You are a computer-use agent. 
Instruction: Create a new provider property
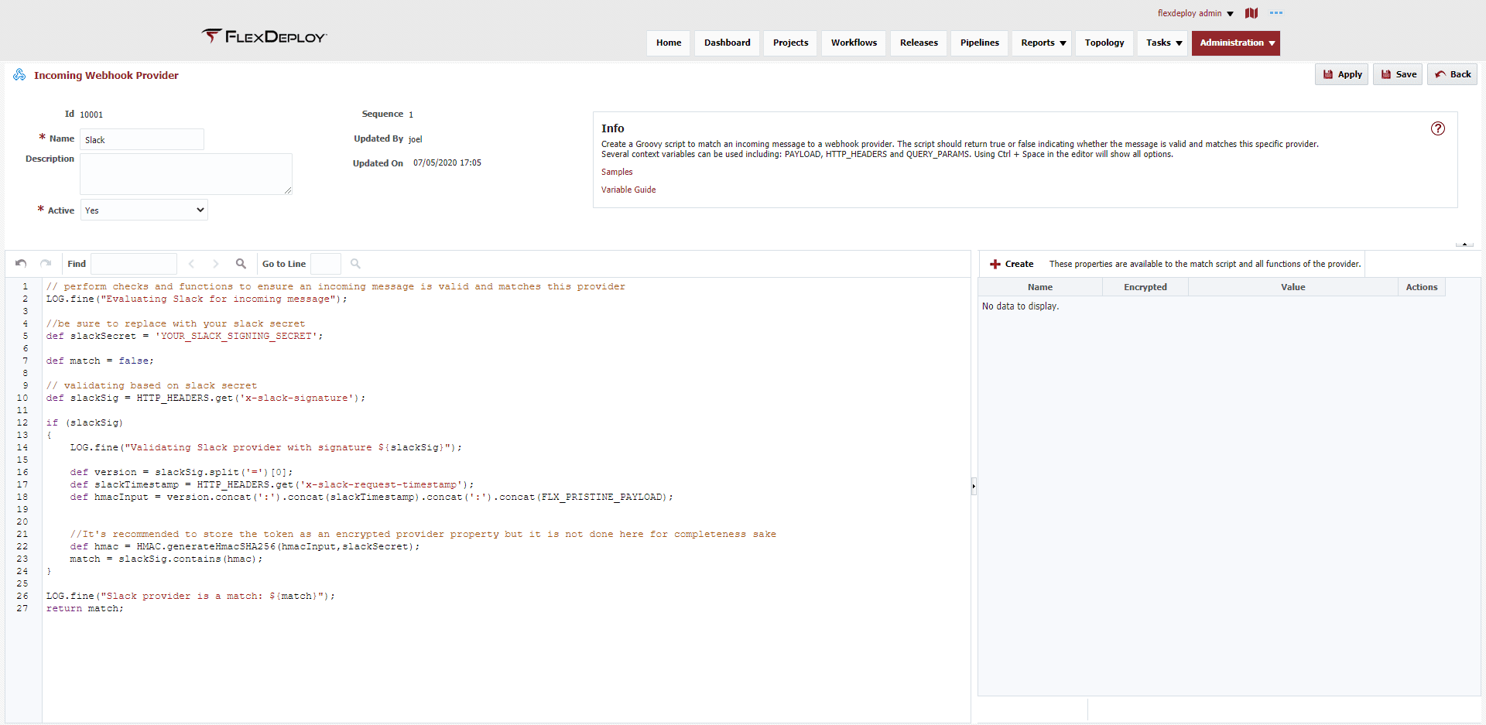click(x=1012, y=264)
